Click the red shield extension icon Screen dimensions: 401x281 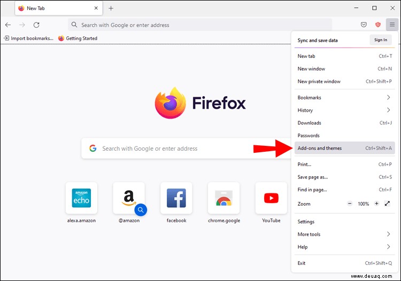coord(377,25)
